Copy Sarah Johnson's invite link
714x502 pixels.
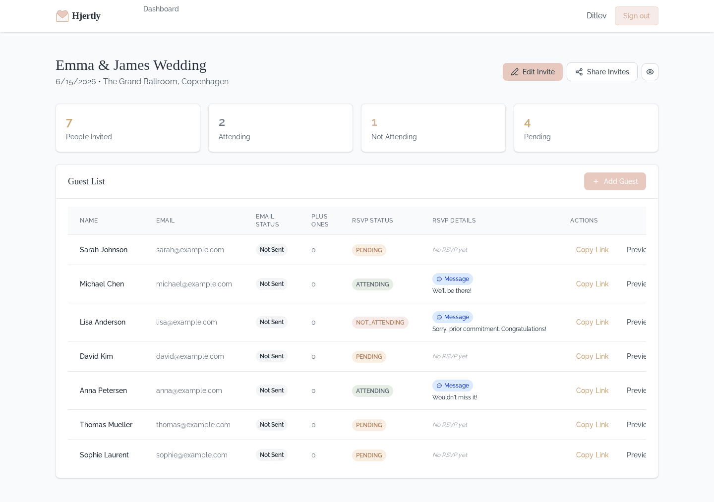click(x=592, y=250)
